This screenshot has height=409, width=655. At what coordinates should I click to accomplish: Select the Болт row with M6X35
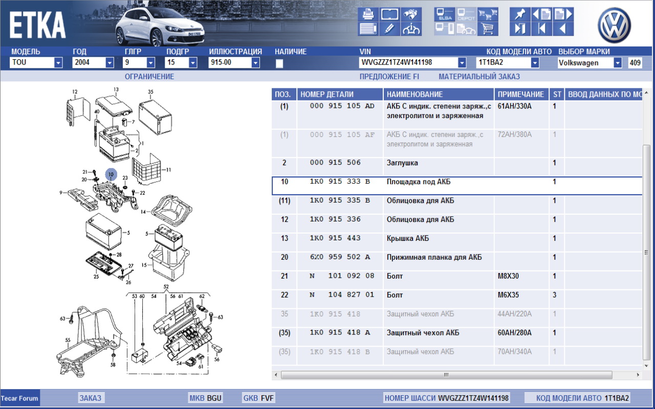pos(457,300)
